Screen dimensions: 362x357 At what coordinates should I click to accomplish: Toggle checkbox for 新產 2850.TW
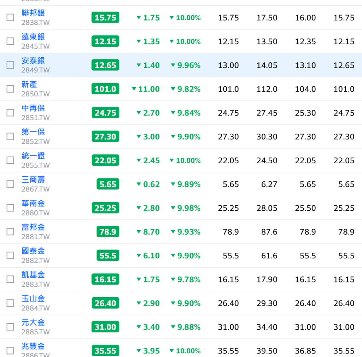click(x=10, y=89)
